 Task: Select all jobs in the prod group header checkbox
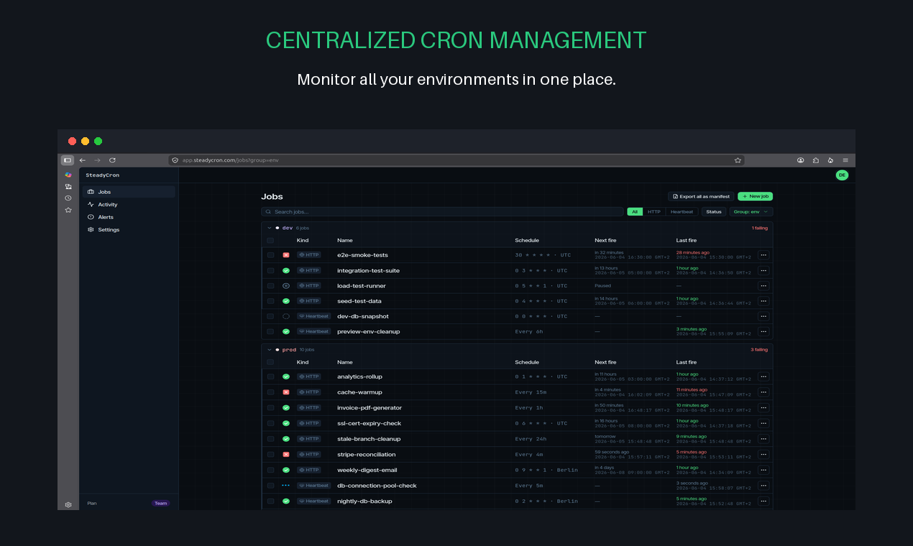[270, 362]
